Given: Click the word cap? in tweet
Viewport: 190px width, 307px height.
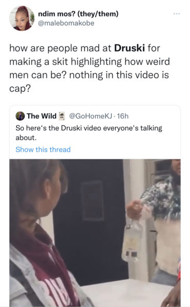Looking at the screenshot, I should (20, 89).
